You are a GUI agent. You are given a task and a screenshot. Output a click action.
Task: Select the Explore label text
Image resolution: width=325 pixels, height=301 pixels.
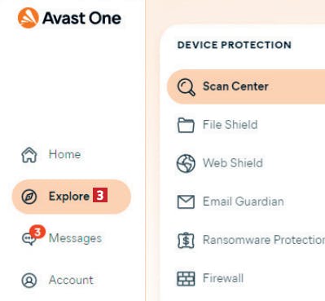coord(69,197)
